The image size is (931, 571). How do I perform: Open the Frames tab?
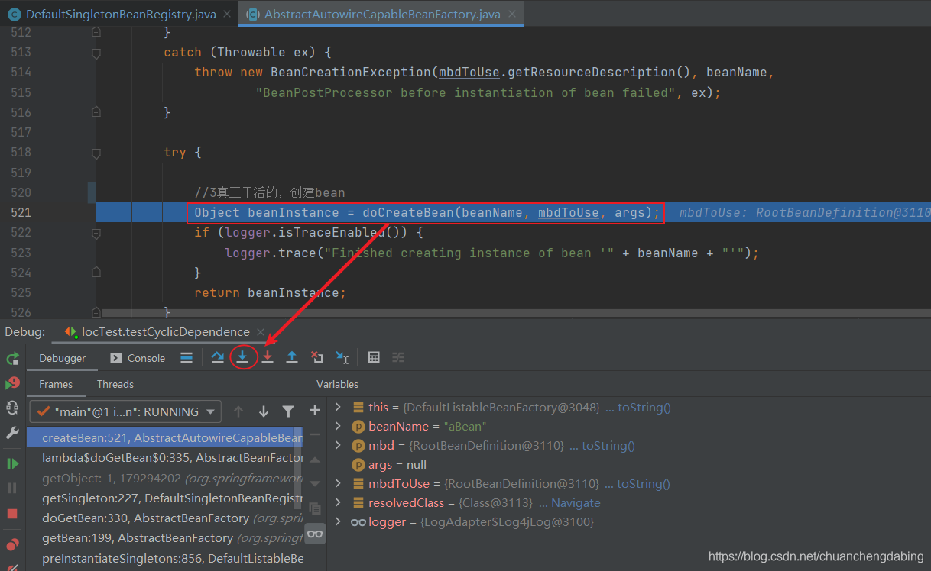pyautogui.click(x=56, y=384)
